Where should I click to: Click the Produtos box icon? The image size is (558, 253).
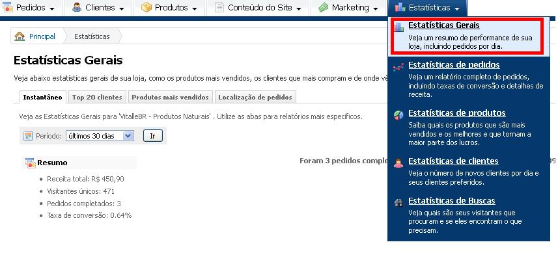tap(146, 7)
